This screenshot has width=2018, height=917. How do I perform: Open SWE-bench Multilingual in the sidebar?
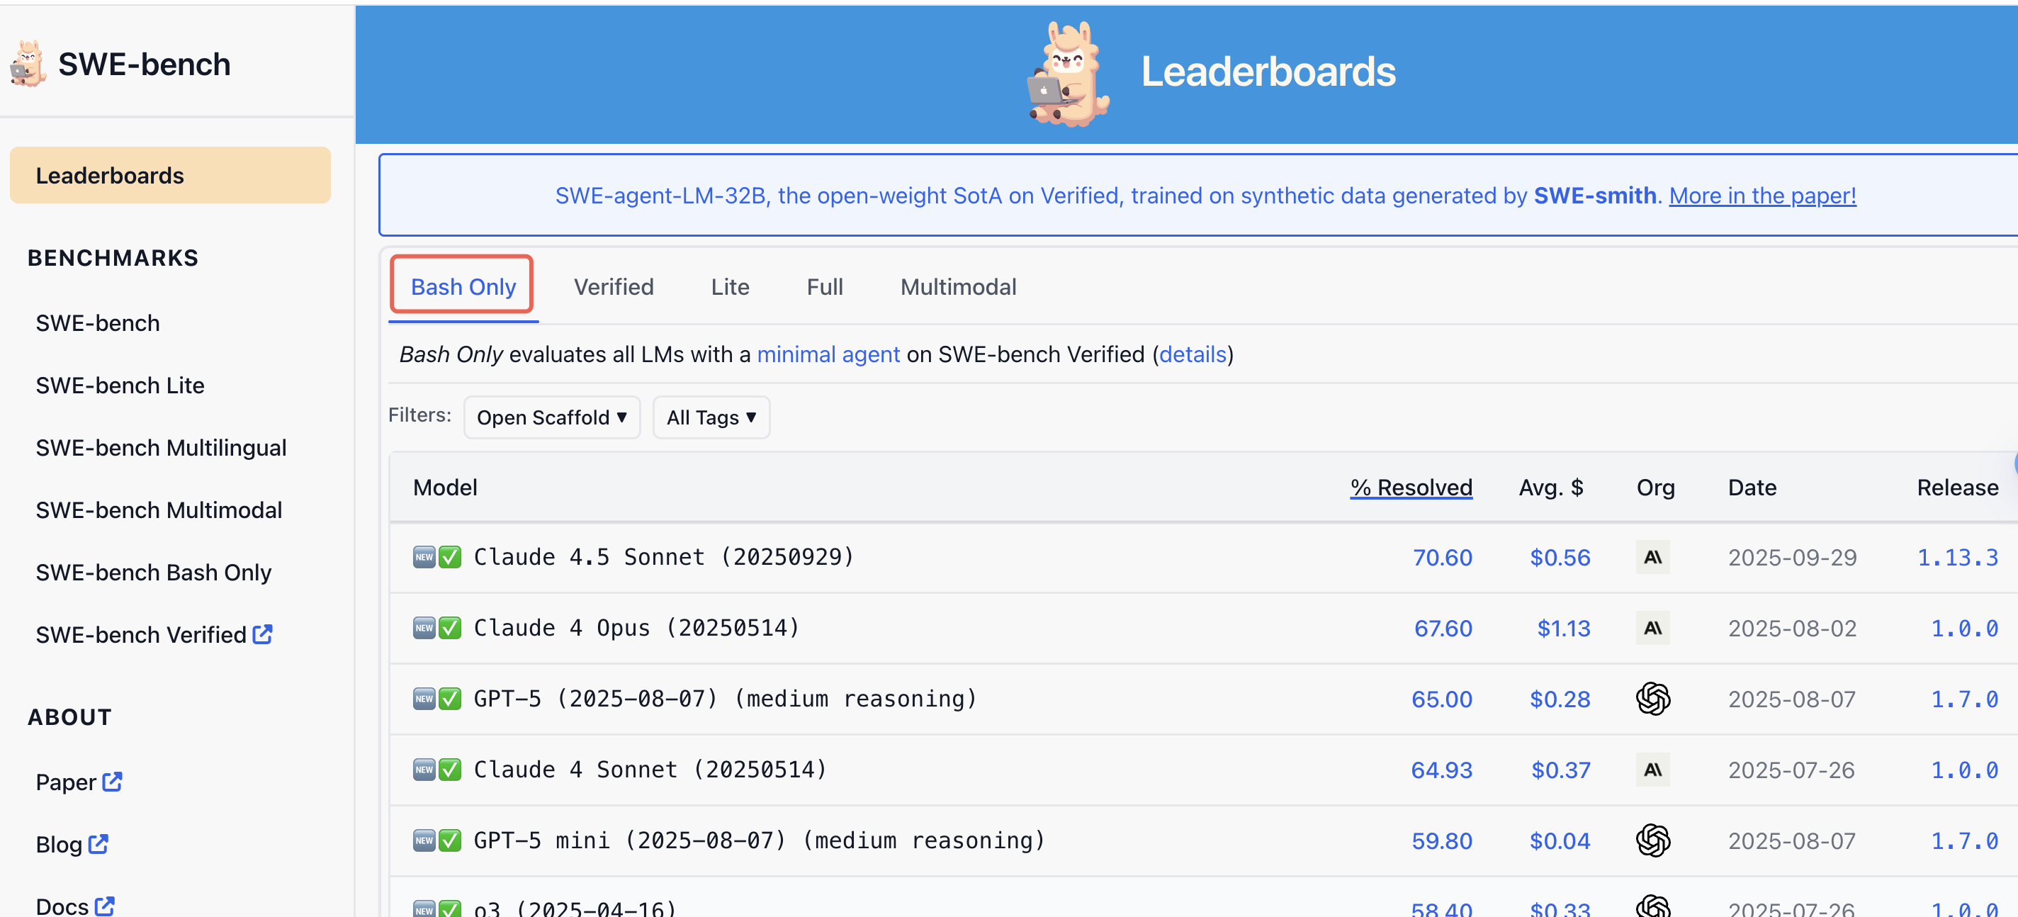161,448
